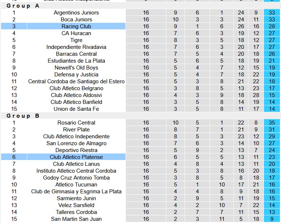Click the Group B header
This screenshot has height=223, width=281.
23,116
